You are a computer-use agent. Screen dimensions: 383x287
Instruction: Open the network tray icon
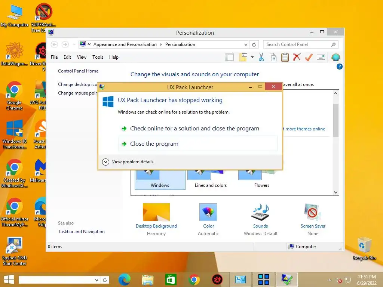[x=347, y=280]
